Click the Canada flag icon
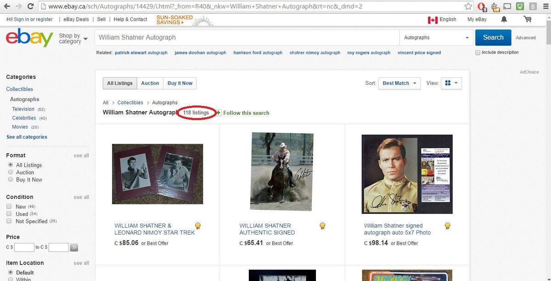551x281 pixels. 433,20
